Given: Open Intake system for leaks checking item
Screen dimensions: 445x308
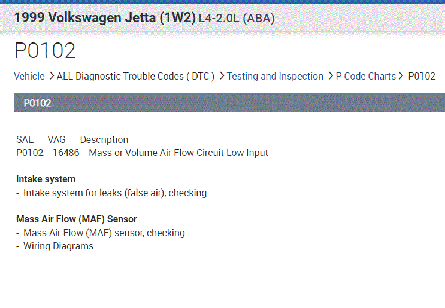Looking at the screenshot, I should [114, 193].
